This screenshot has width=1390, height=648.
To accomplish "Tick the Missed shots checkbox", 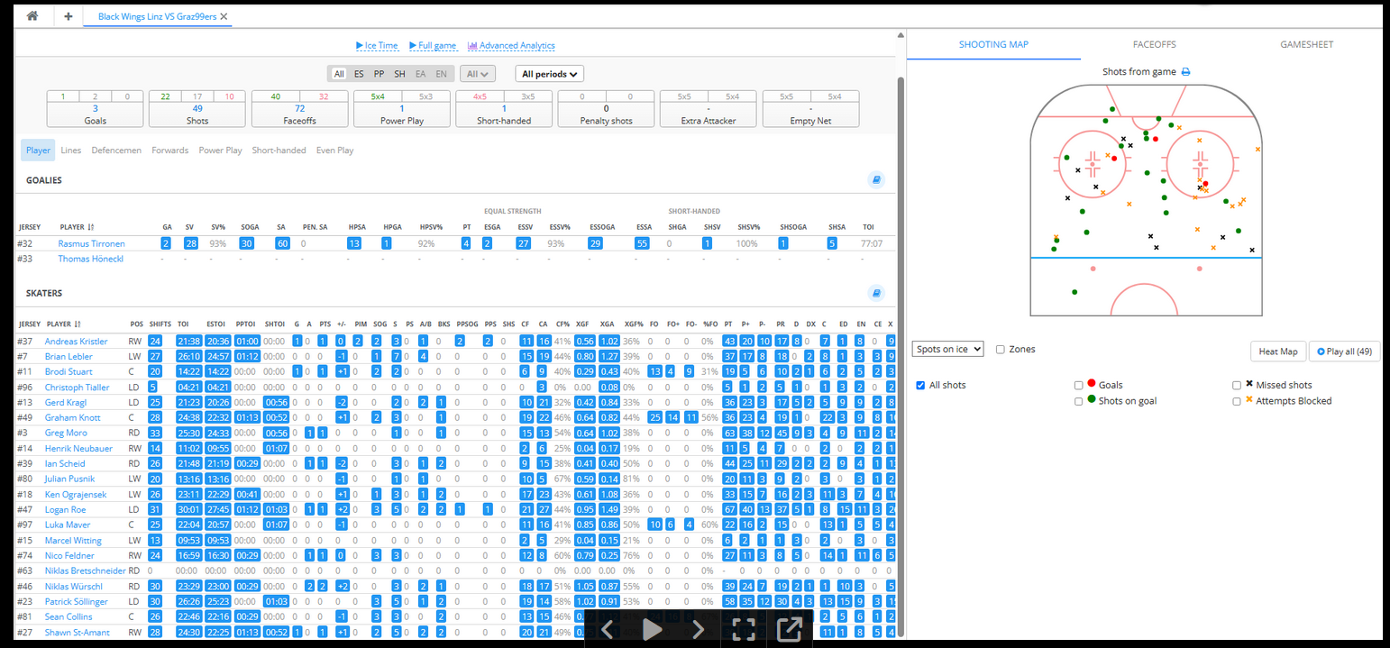I will click(x=1237, y=386).
